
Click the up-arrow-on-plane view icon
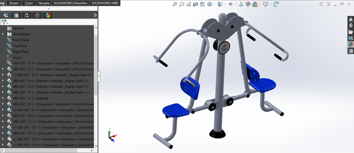pos(241,4)
